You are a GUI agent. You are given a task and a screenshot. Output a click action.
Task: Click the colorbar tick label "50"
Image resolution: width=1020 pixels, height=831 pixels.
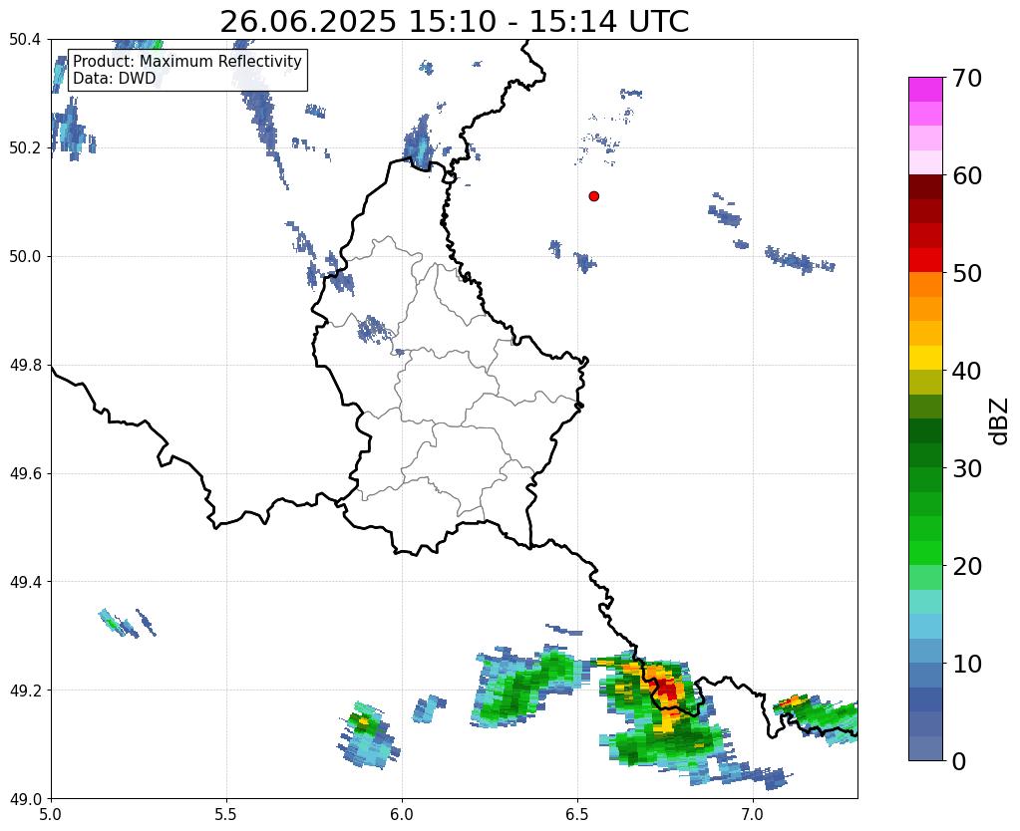(x=967, y=273)
